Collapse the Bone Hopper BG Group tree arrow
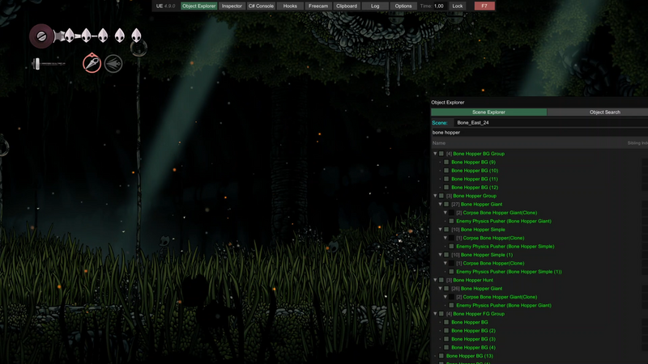The image size is (648, 364). coord(435,154)
